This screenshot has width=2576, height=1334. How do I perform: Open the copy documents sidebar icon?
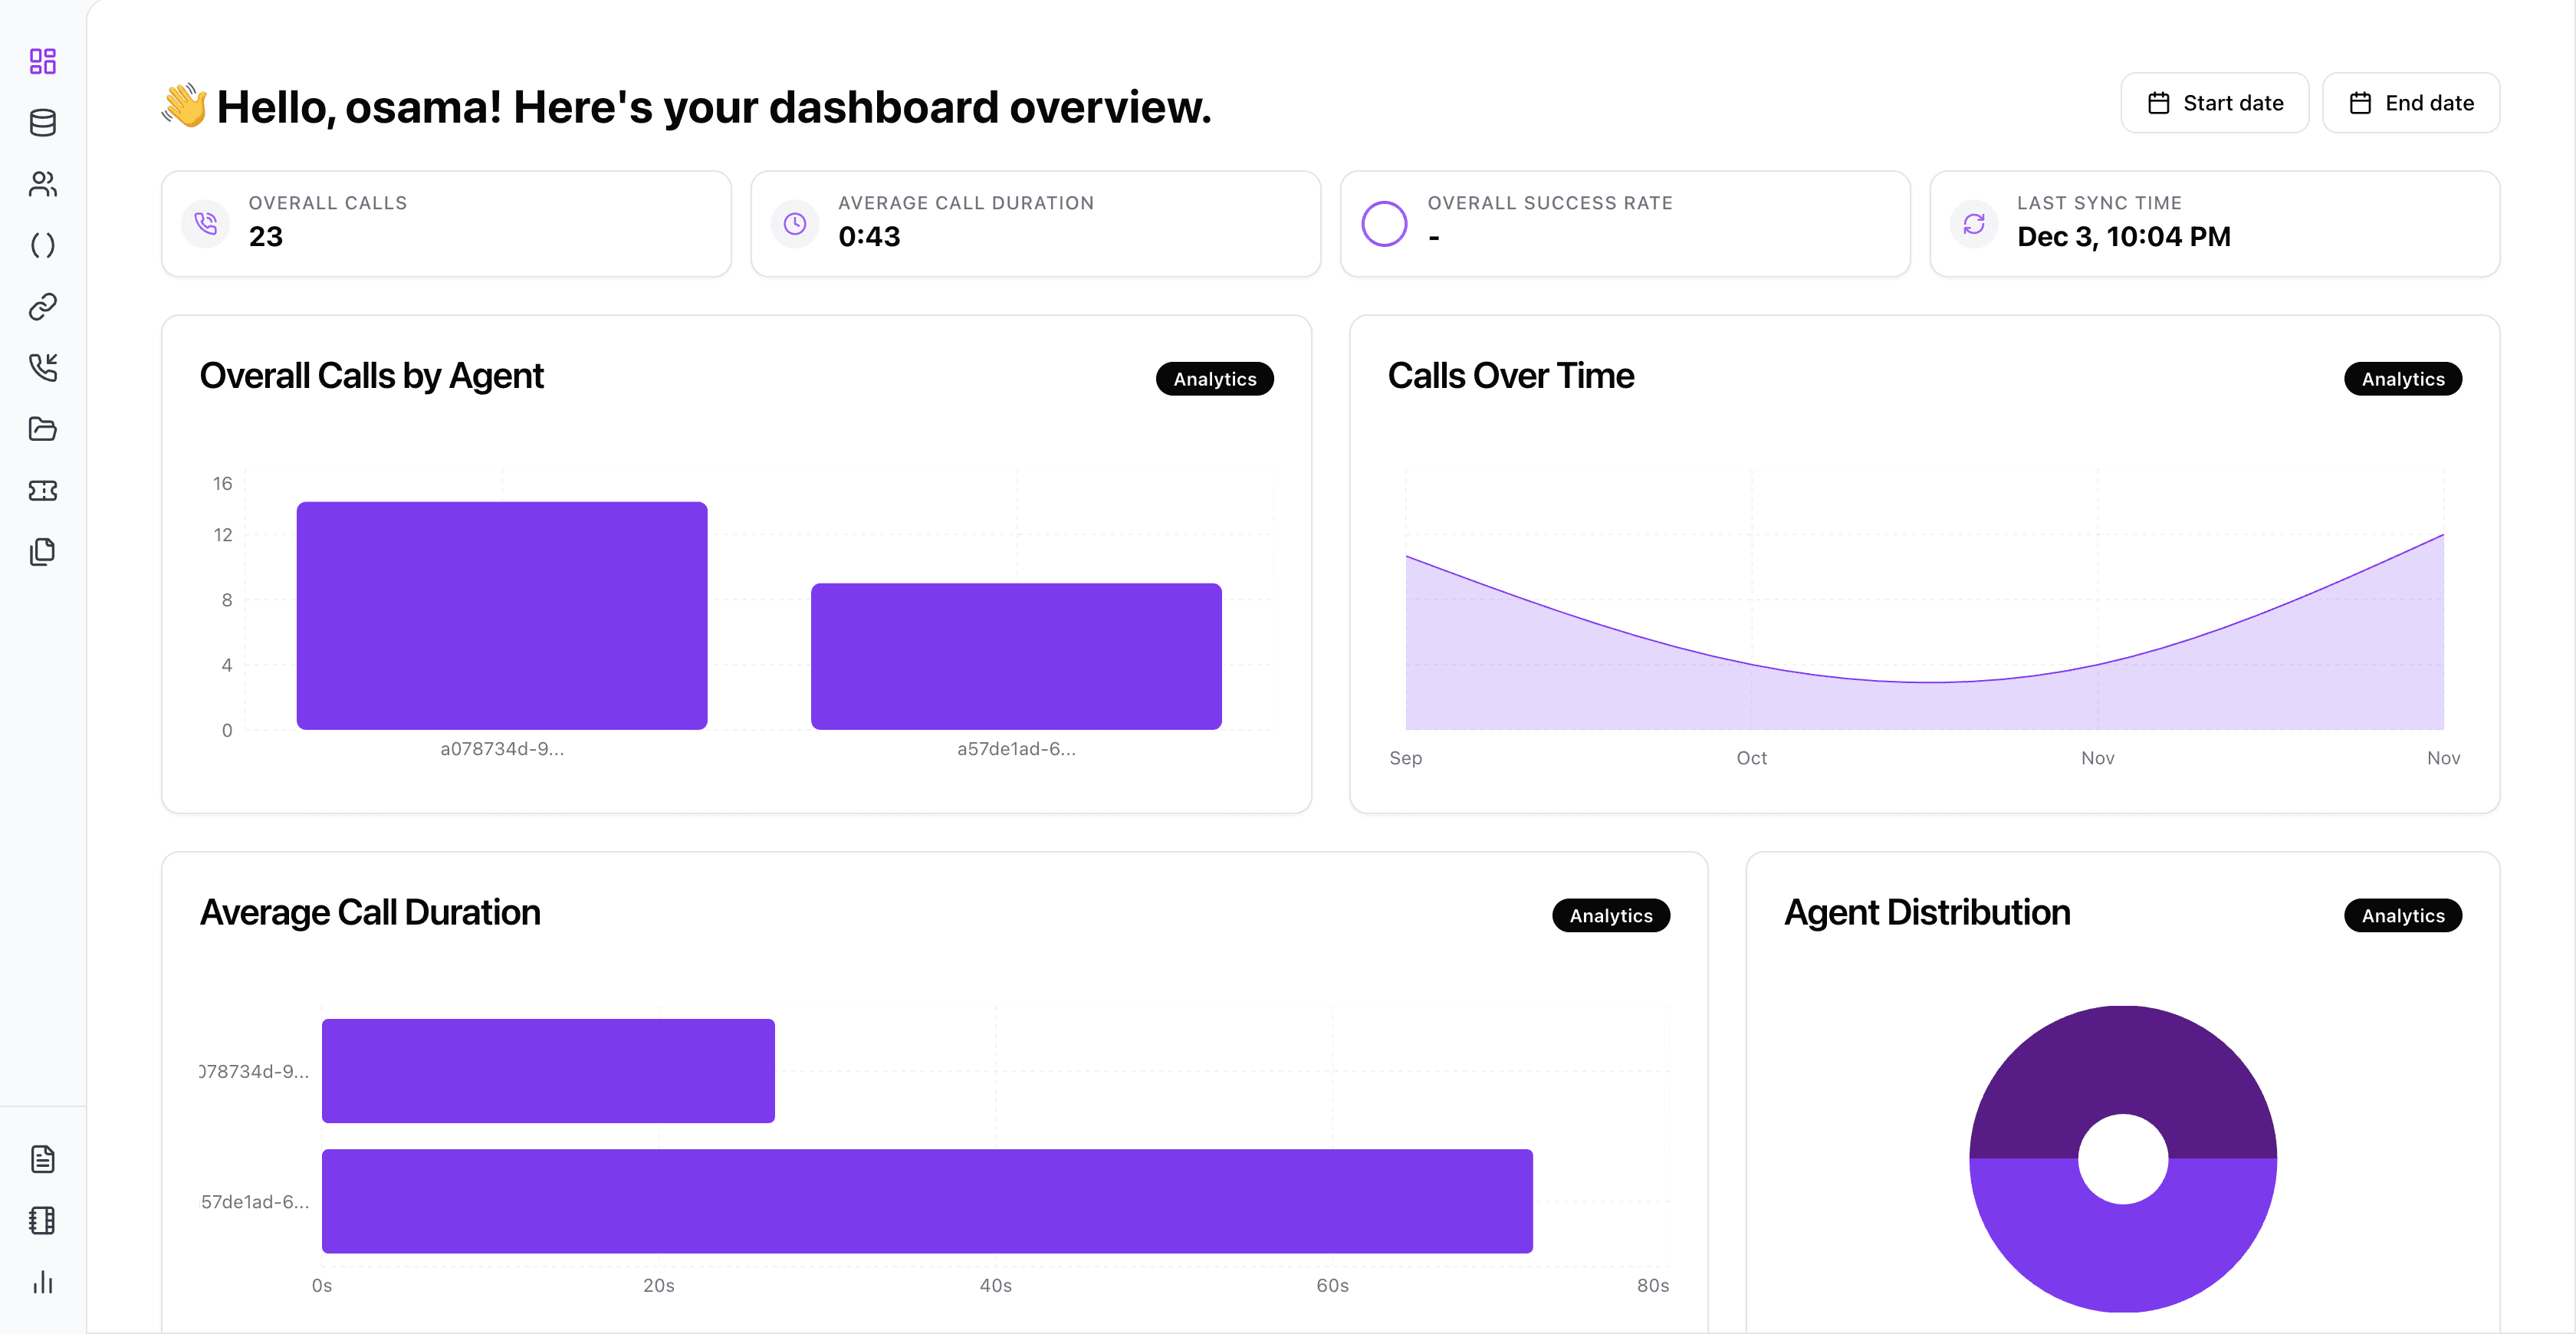(42, 551)
